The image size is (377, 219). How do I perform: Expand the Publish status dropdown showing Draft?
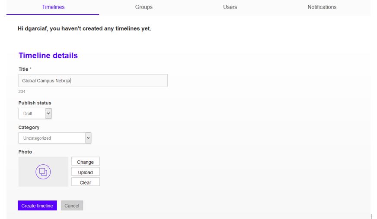click(35, 113)
